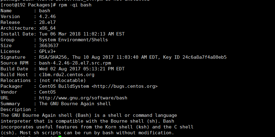The image size is (275, 137).
Task: Click the green terminal cursor block
Action: [x=60, y=136]
